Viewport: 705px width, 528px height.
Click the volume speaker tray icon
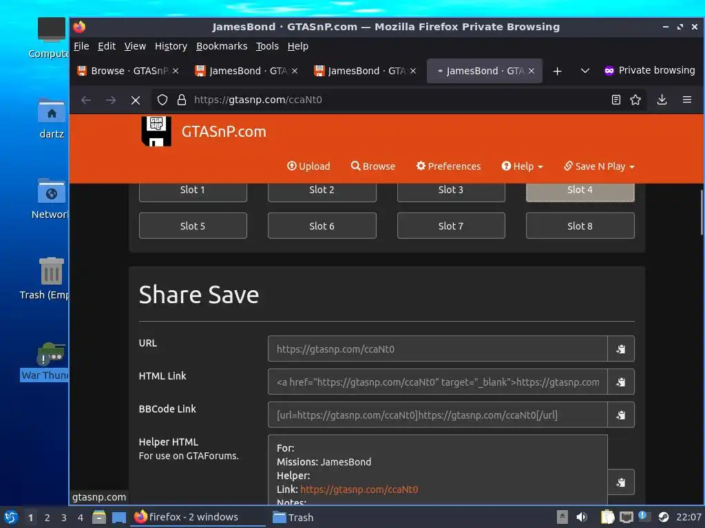click(582, 517)
